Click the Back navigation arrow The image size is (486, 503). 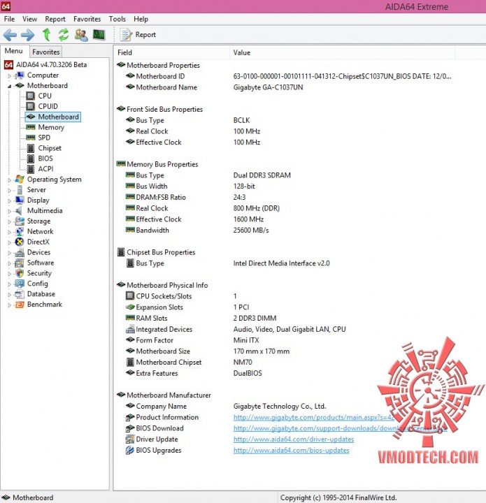10,35
